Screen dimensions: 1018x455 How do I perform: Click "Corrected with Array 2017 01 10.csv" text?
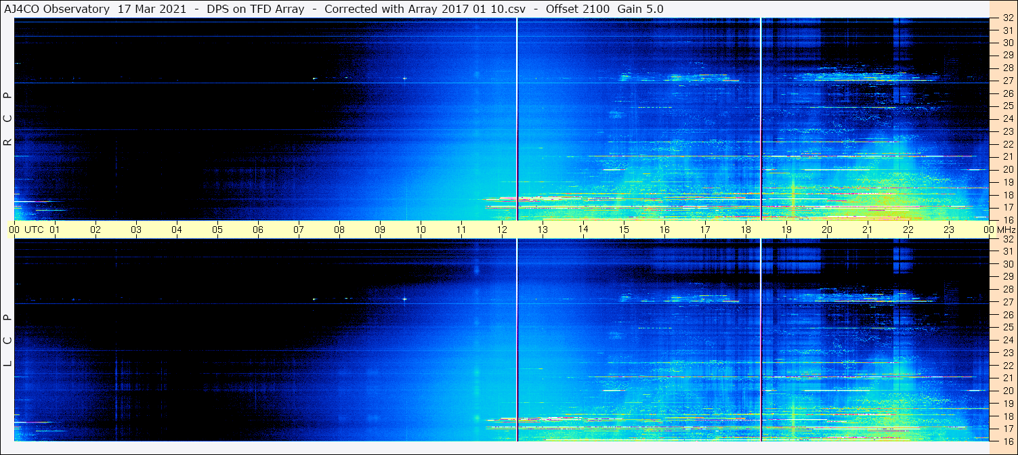tap(425, 9)
